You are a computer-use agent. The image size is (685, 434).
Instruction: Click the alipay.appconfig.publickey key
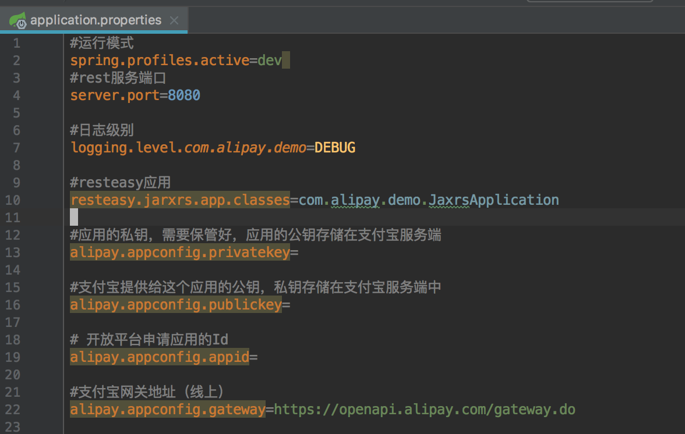pos(176,304)
